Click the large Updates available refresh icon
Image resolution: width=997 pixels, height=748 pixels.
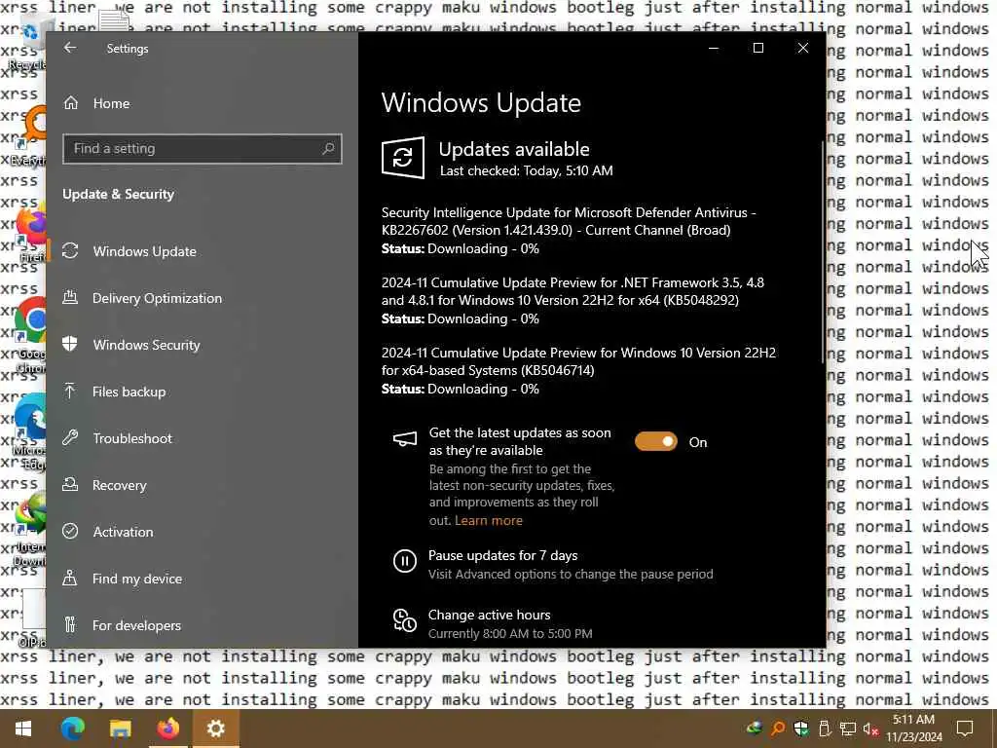(x=402, y=157)
